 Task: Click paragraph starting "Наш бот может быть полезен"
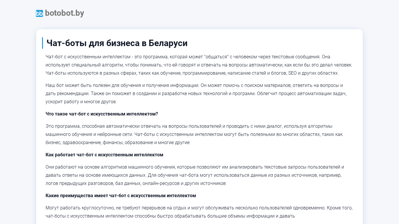click(199, 94)
